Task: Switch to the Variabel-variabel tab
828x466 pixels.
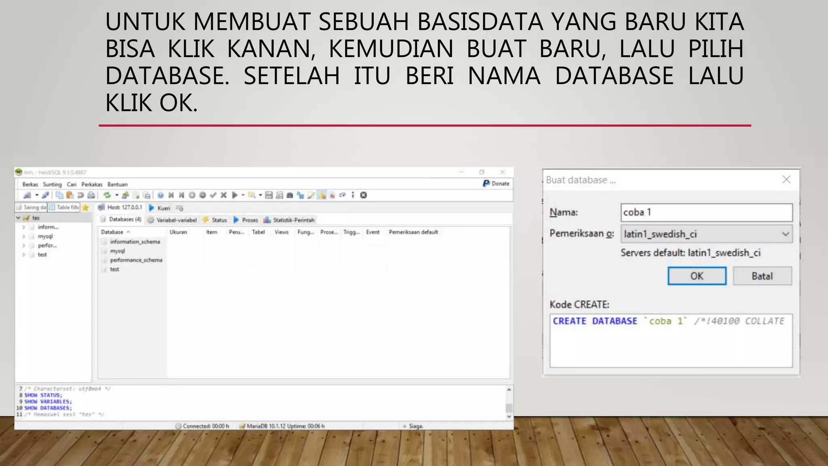Action: (x=172, y=220)
